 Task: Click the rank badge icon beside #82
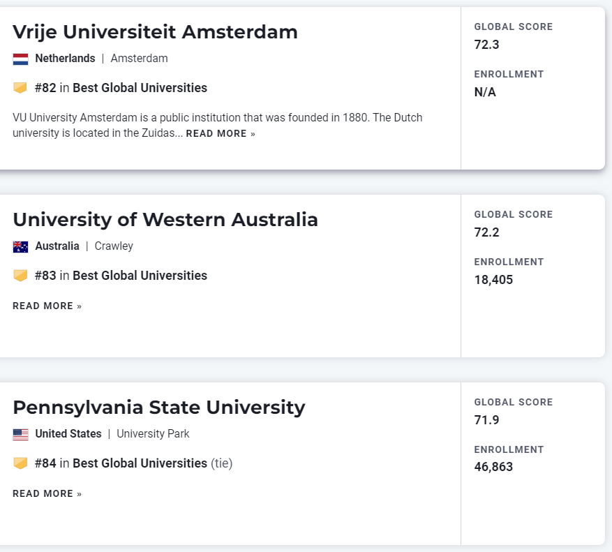(x=20, y=88)
